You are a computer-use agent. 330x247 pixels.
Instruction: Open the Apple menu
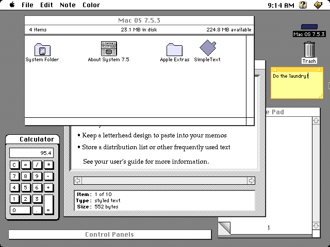(11, 5)
